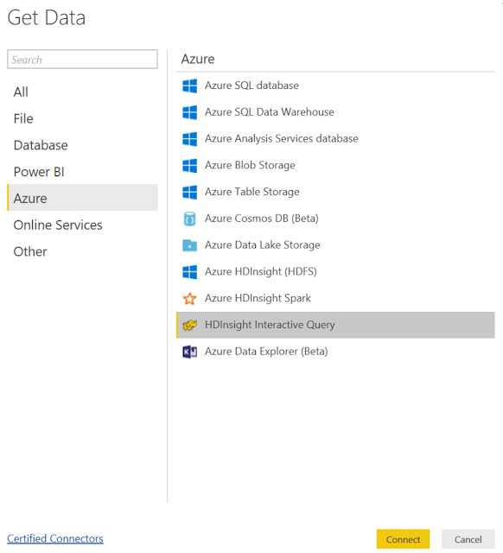Click the Azure Data Lake Storage folder icon
The image size is (503, 553).
coord(190,245)
